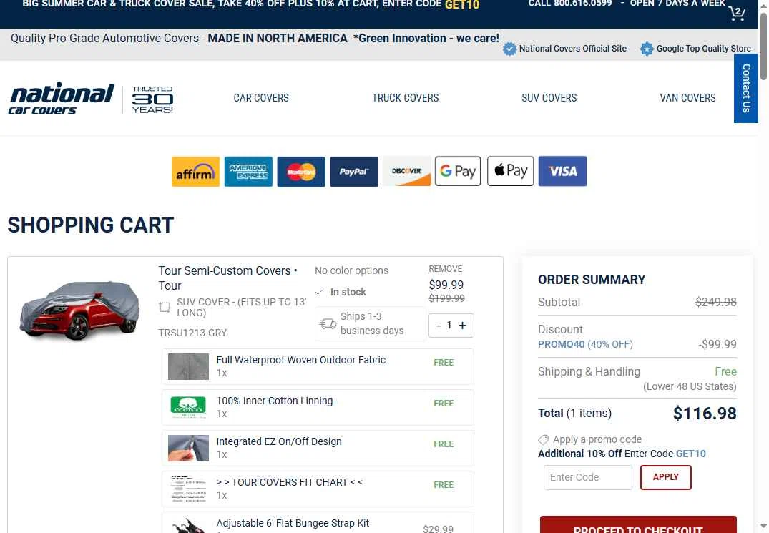Viewport: 769px width, 533px height.
Task: Click the Google Pay icon
Action: 458,171
